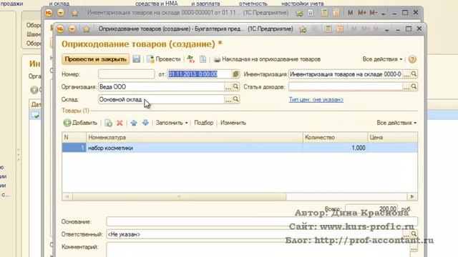
Task: Open the Заполнить dropdown menu
Action: point(172,123)
